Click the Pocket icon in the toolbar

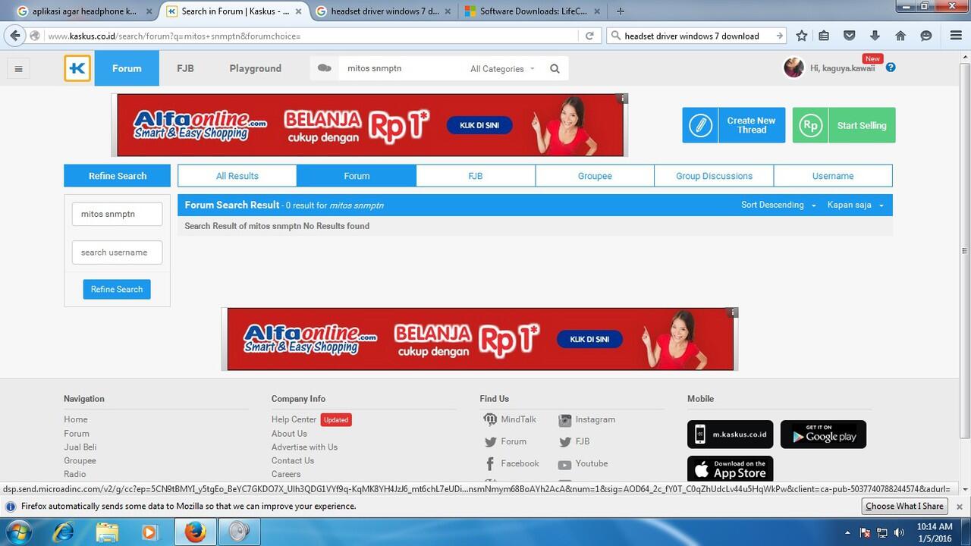850,36
